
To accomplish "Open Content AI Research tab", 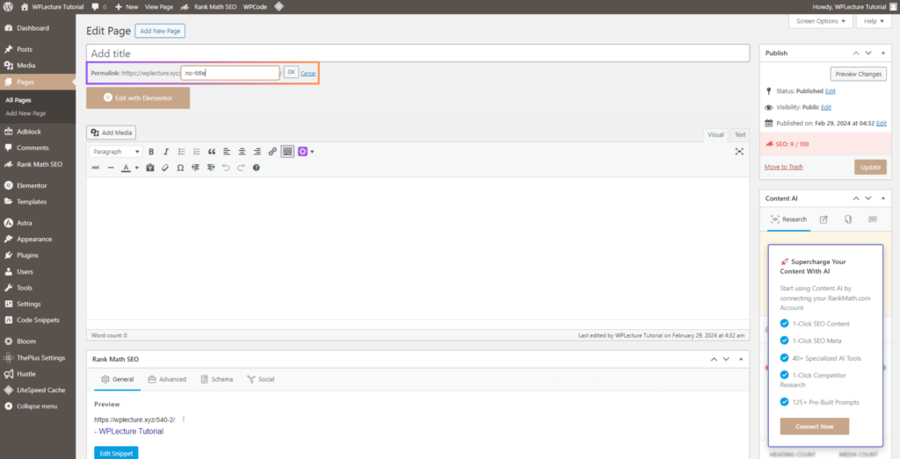I will (788, 219).
